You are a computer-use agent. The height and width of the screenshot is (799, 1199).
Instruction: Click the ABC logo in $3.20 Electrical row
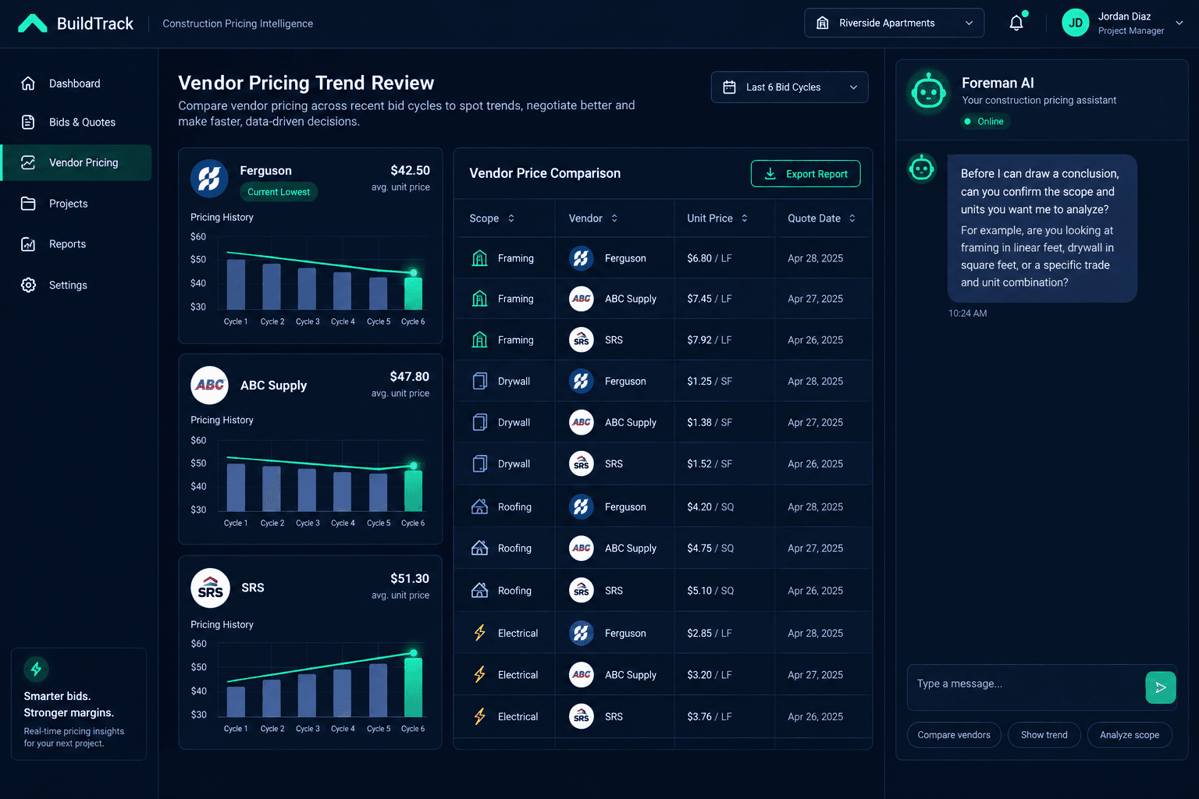582,675
